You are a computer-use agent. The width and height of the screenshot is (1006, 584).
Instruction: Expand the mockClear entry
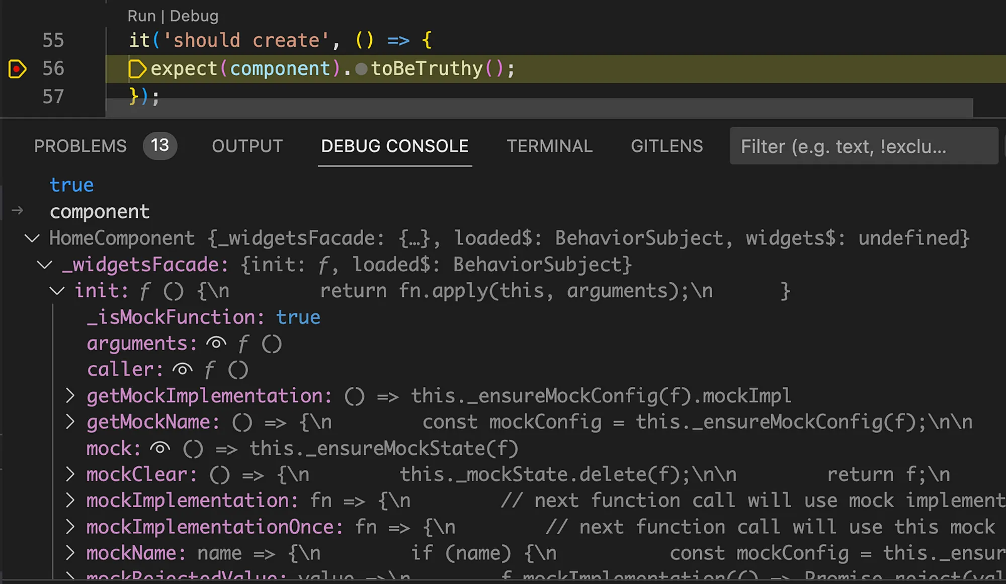[70, 474]
